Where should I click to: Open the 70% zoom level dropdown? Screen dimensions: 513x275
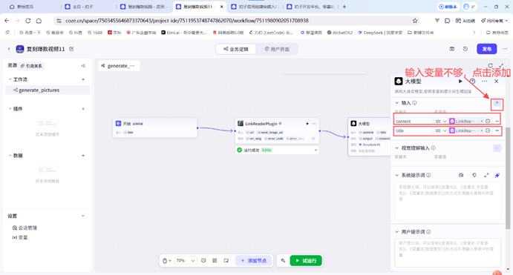click(186, 261)
